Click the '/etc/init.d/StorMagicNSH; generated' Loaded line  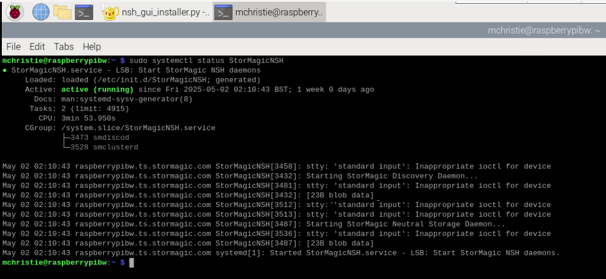point(143,80)
